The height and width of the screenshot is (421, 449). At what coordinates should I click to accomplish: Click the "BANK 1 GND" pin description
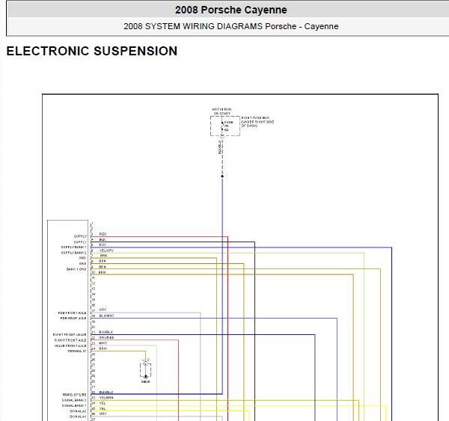pyautogui.click(x=76, y=269)
